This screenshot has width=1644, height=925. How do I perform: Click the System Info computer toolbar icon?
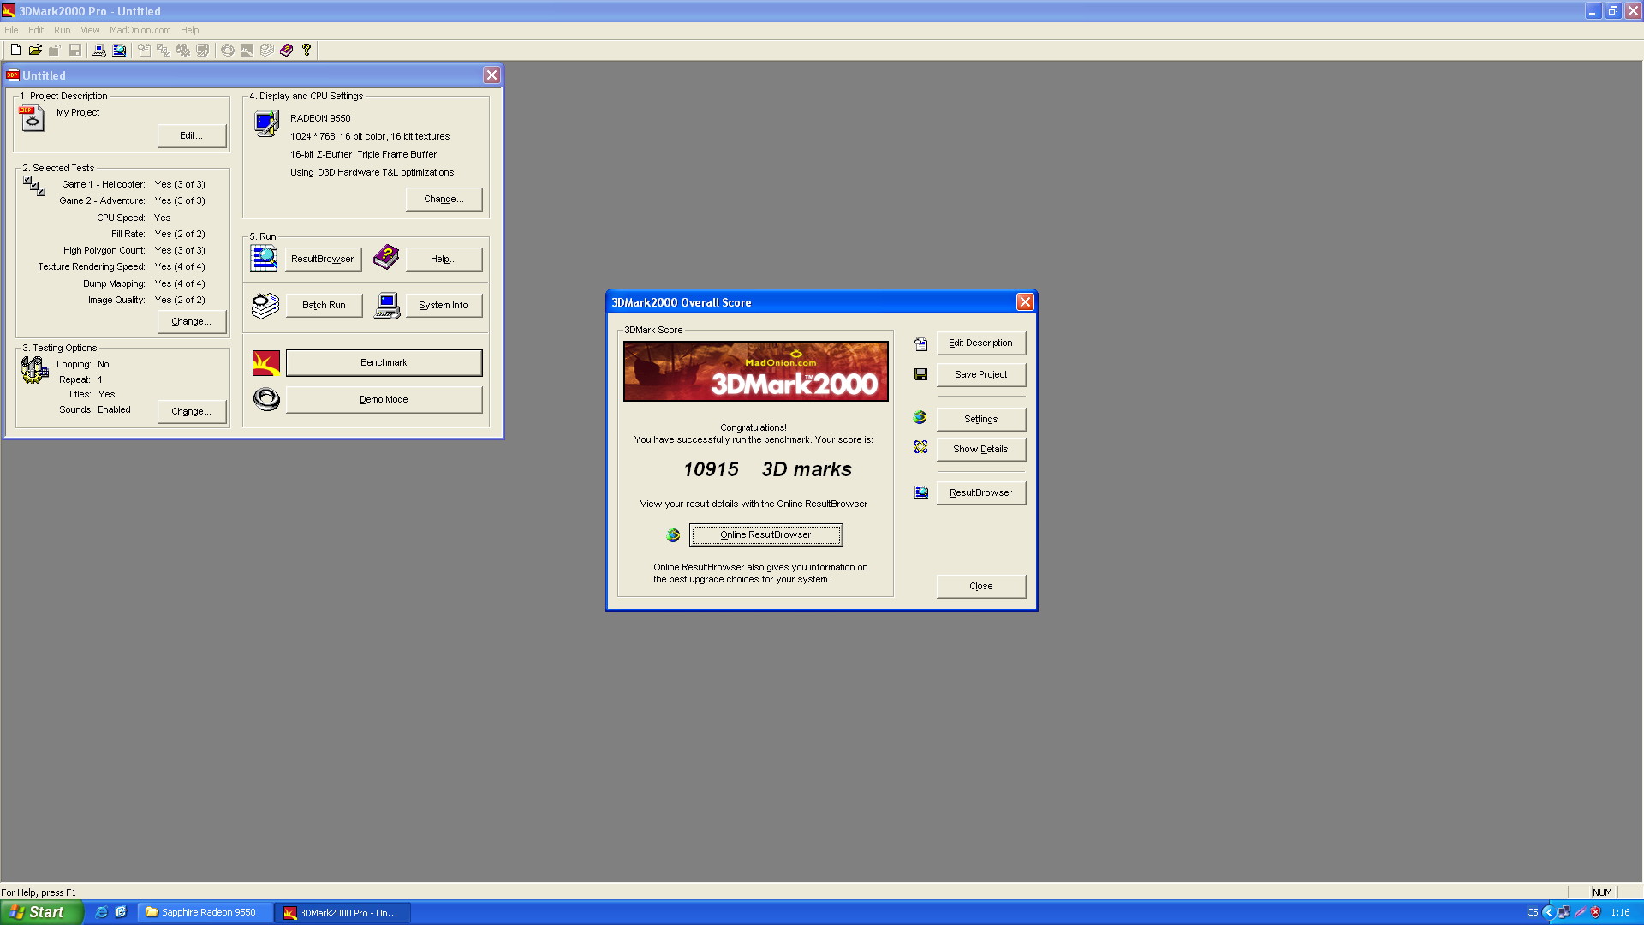pos(99,51)
